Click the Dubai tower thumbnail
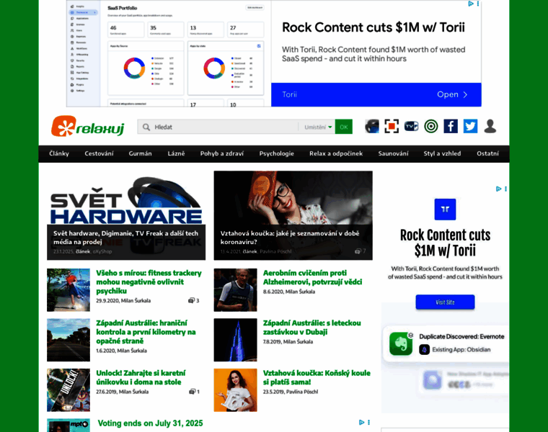This screenshot has width=548, height=432. [235, 340]
